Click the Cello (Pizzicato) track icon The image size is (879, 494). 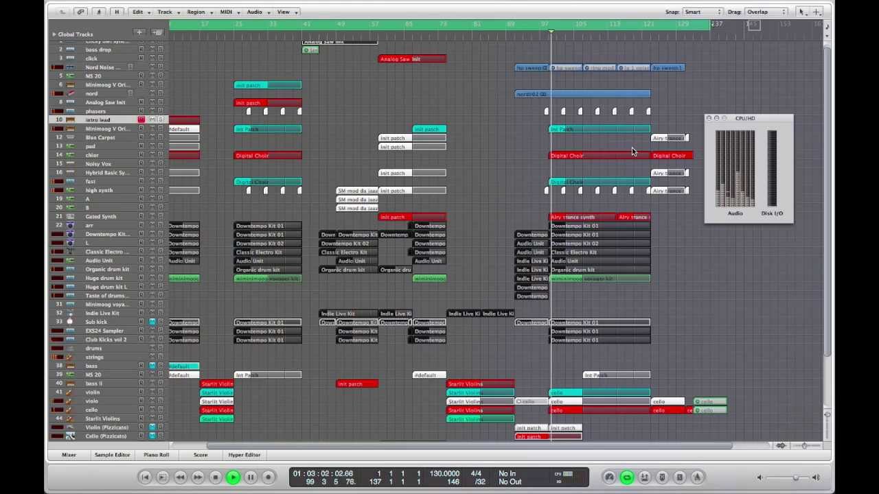point(70,436)
